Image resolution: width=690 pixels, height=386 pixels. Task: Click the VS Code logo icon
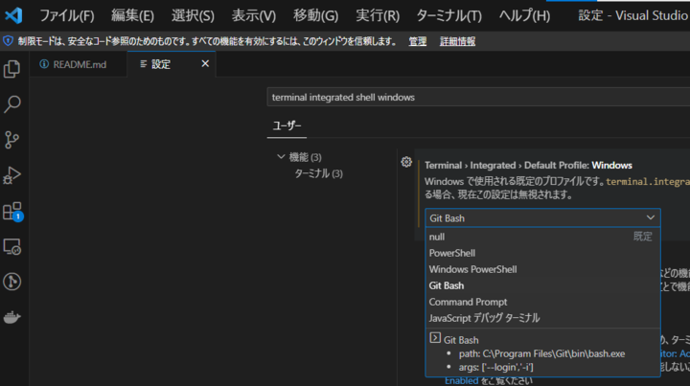click(13, 15)
